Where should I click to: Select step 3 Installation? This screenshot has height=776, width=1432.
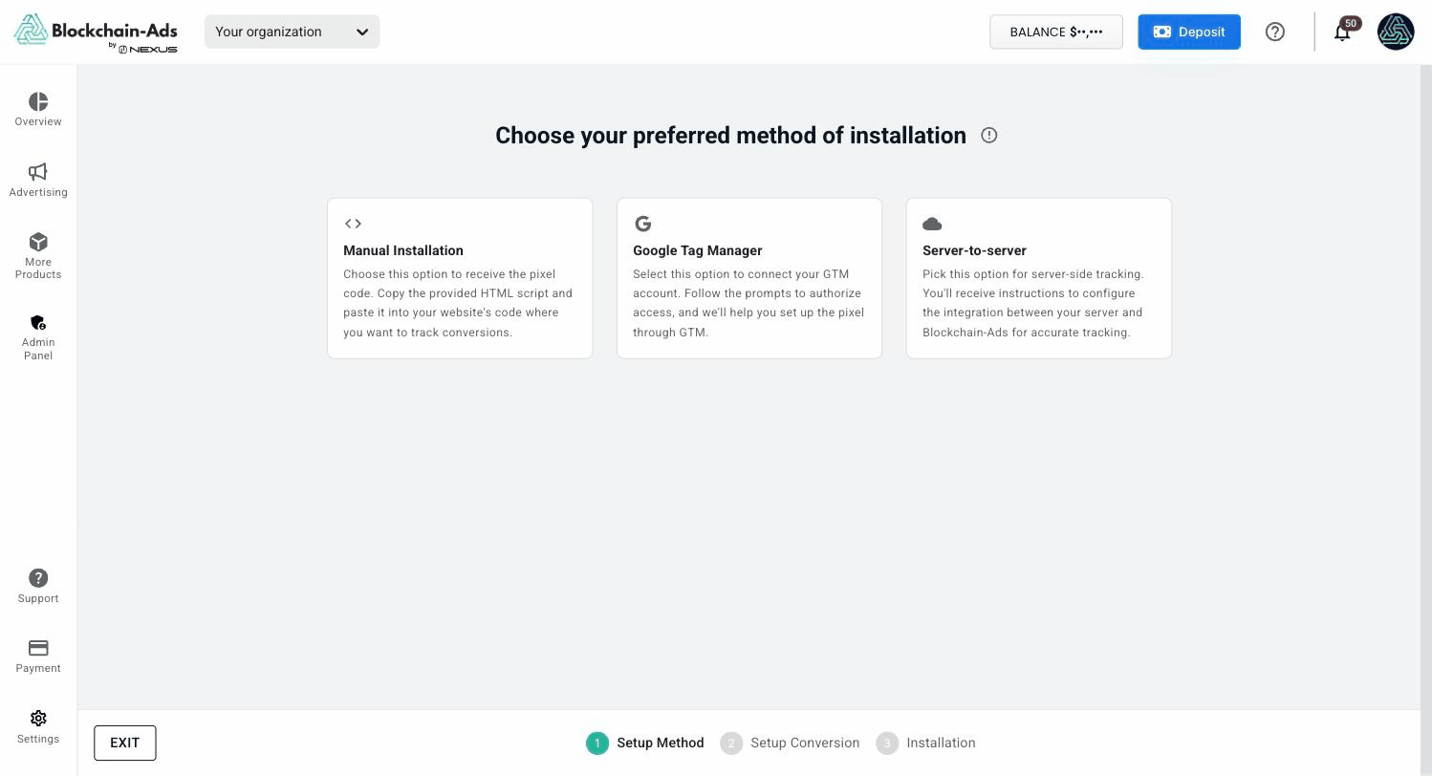[926, 743]
